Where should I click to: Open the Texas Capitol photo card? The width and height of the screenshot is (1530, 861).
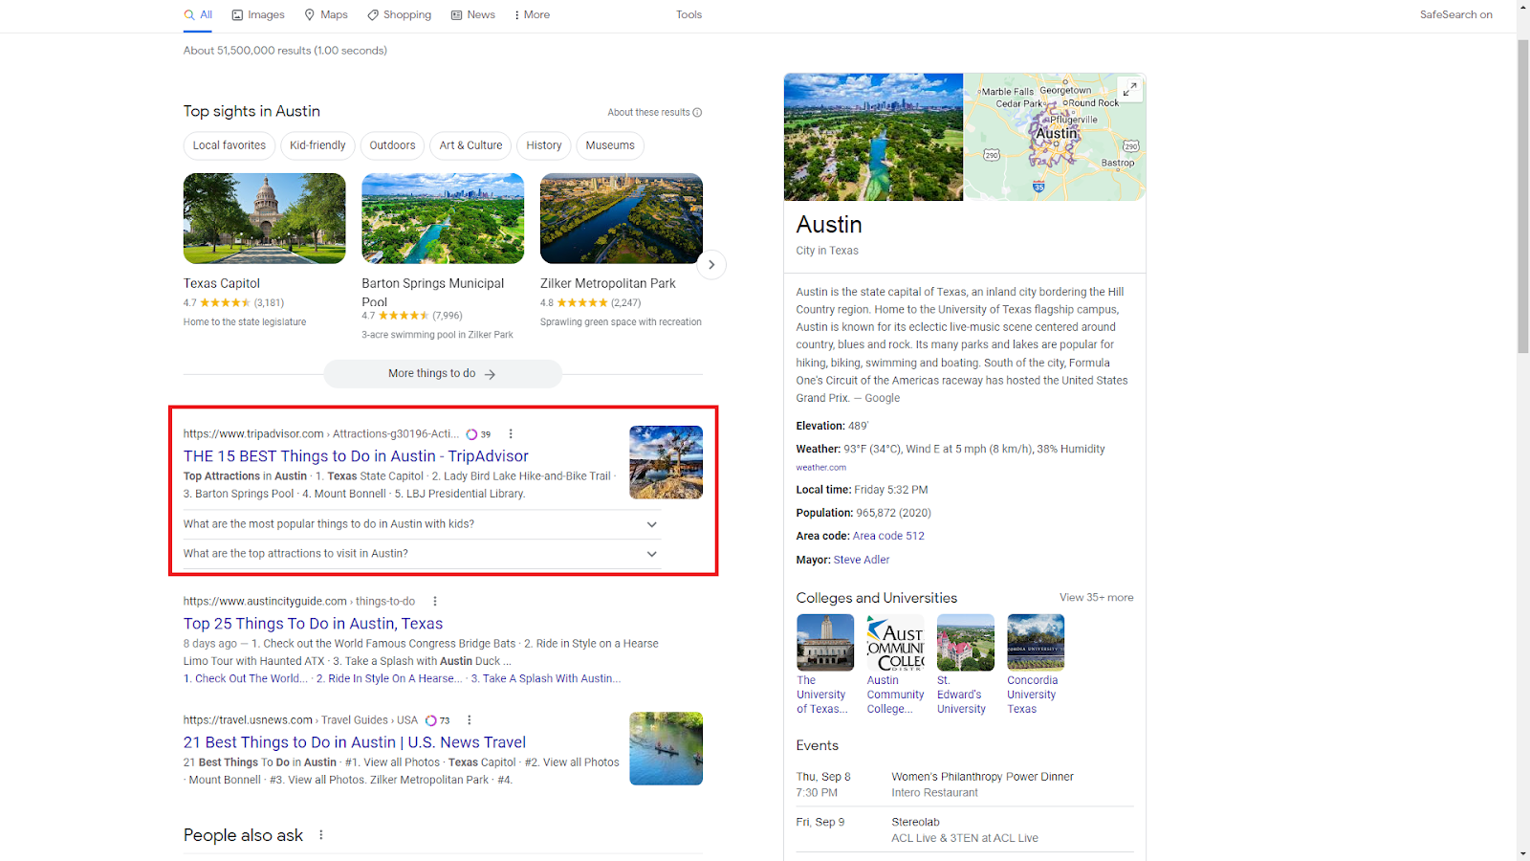[x=265, y=218]
